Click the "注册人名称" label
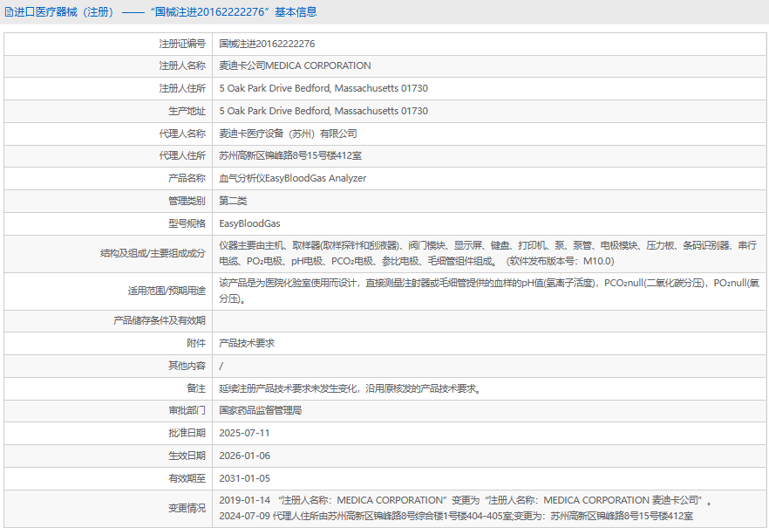This screenshot has height=528, width=769. [x=182, y=65]
